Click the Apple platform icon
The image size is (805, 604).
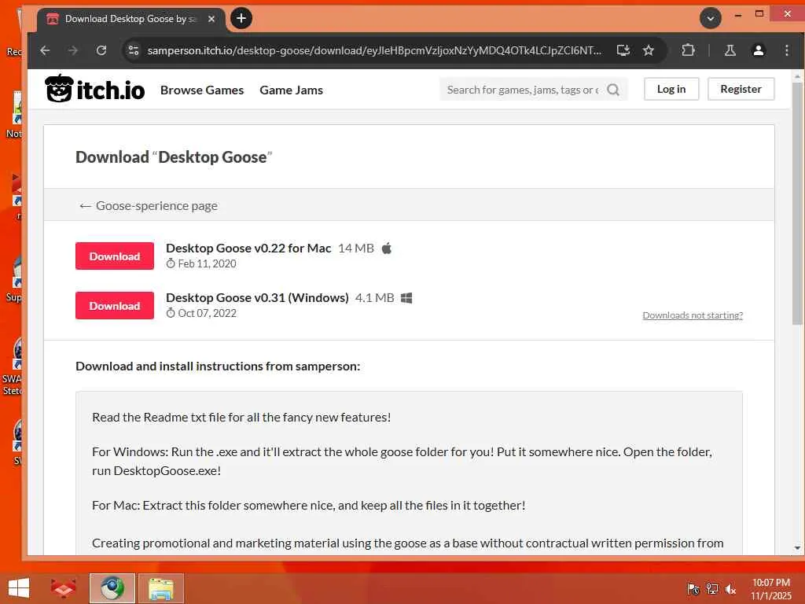[387, 248]
